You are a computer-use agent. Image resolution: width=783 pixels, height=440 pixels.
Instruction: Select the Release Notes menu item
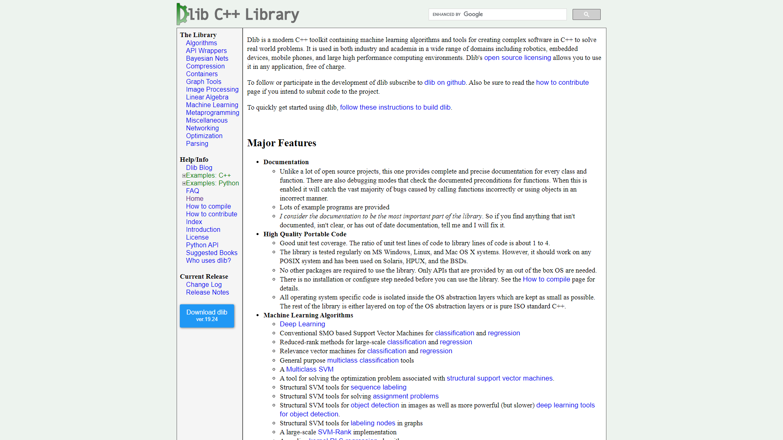tap(207, 292)
